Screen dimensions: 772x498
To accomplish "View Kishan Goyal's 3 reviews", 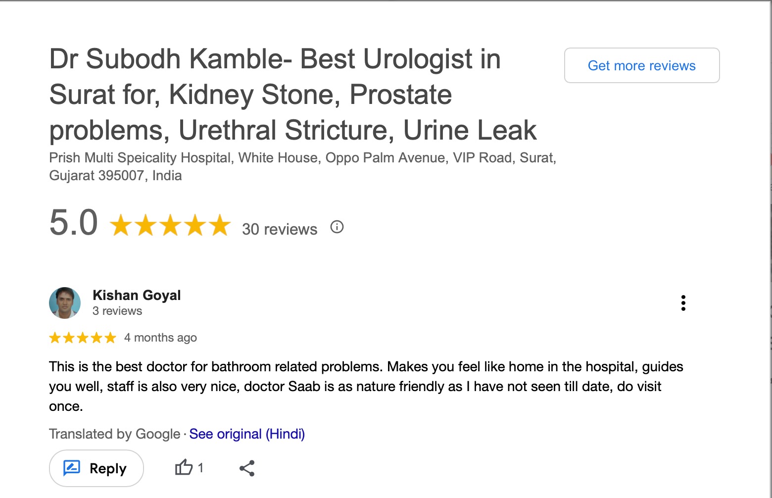I will (117, 311).
